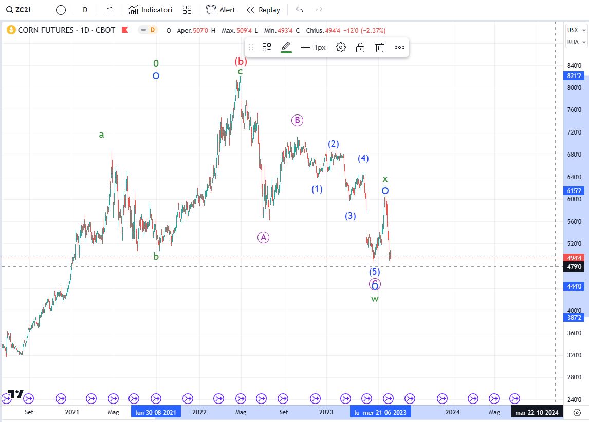Screen dimensions: 589x422
Task: Click date label mar 22-10-2024
Action: coord(537,412)
